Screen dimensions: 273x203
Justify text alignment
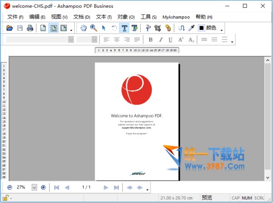coord(137,40)
